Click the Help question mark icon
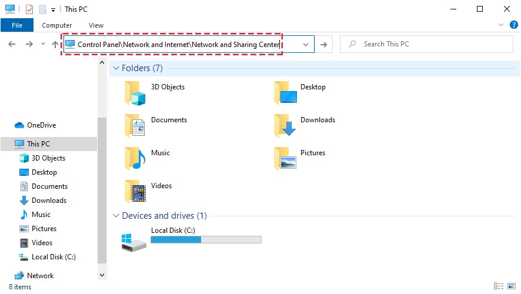521x294 pixels. click(x=512, y=25)
